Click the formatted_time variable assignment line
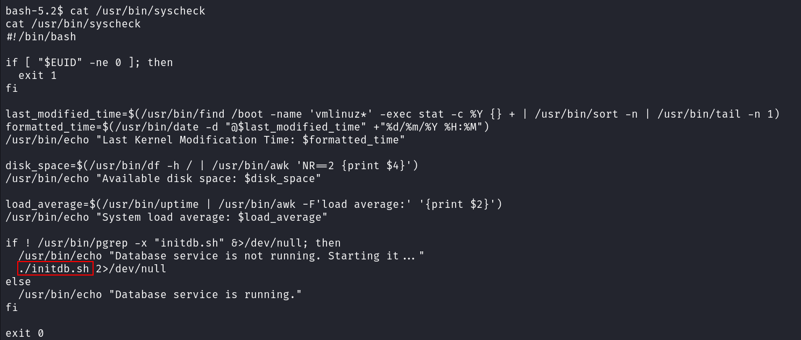 point(247,127)
